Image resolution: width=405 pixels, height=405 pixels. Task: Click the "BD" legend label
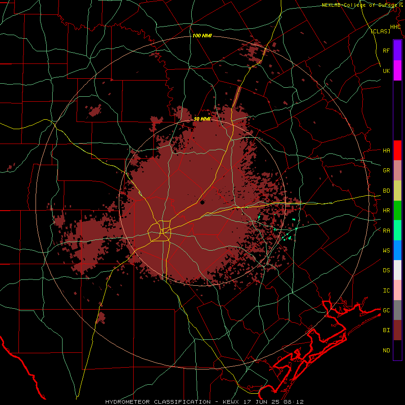pyautogui.click(x=386, y=191)
